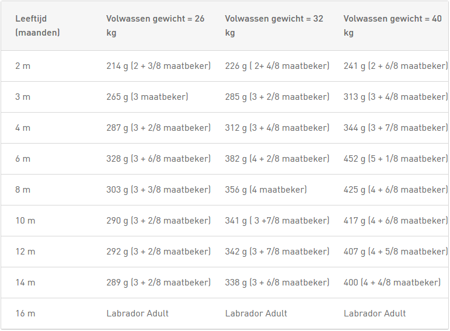Screen dimensions: 450x331
Task: Select the 417 g (4 + 6/8 maatbeker) cell
Action: (396, 221)
